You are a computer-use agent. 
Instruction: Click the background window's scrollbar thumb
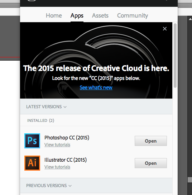coord(190,180)
